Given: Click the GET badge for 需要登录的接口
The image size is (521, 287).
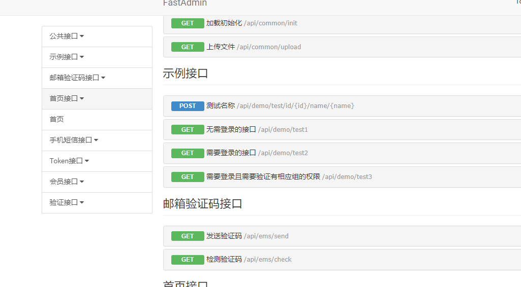Looking at the screenshot, I should tap(188, 153).
